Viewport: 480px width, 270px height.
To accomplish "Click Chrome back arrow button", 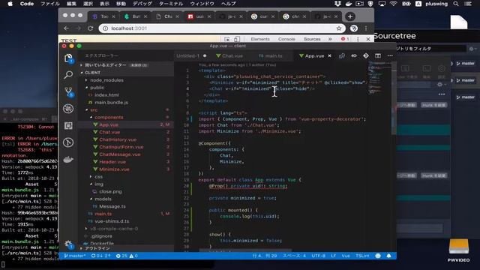I will (x=67, y=28).
